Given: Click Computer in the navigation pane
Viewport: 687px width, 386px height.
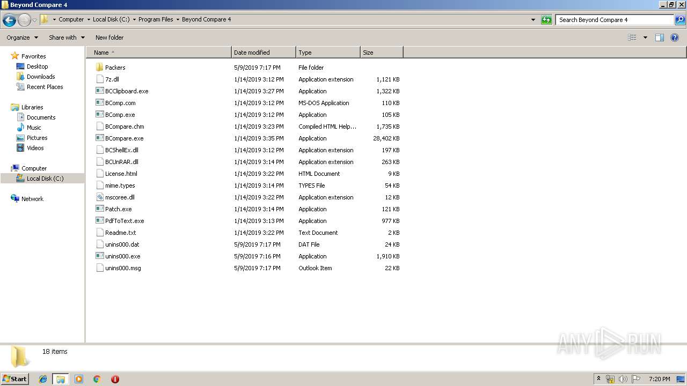Looking at the screenshot, I should 34,168.
